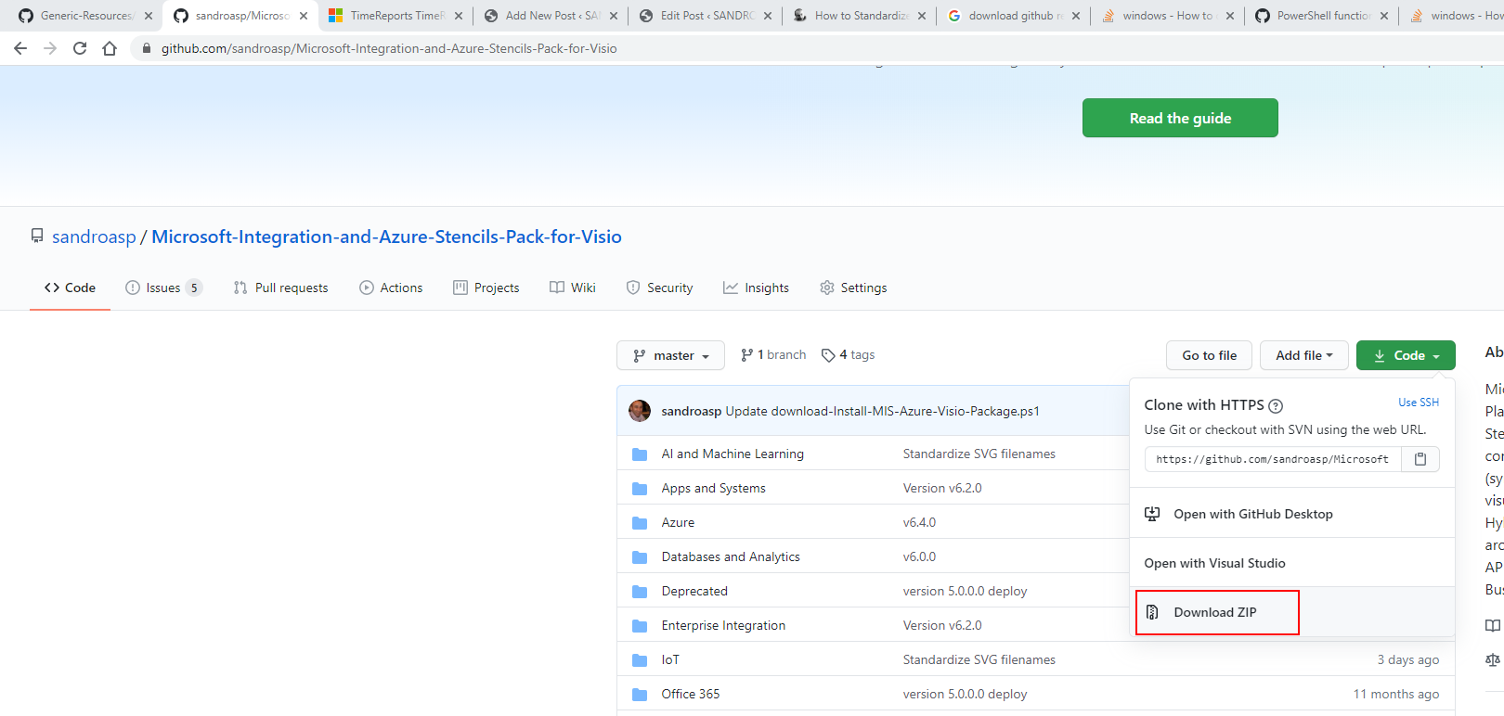Open the latest commit message link

(882, 411)
